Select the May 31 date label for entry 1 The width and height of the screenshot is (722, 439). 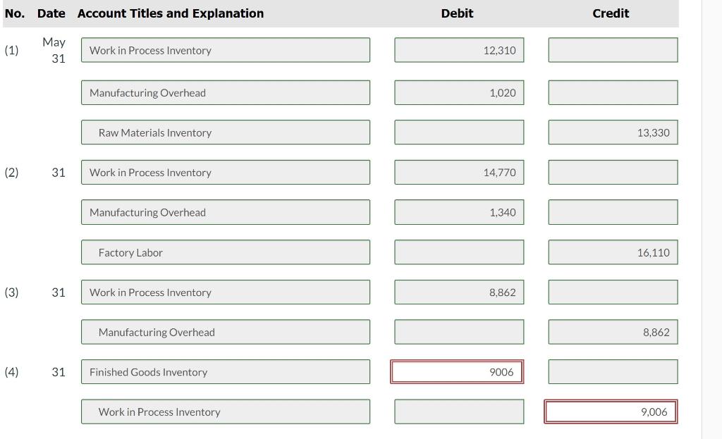(54, 50)
